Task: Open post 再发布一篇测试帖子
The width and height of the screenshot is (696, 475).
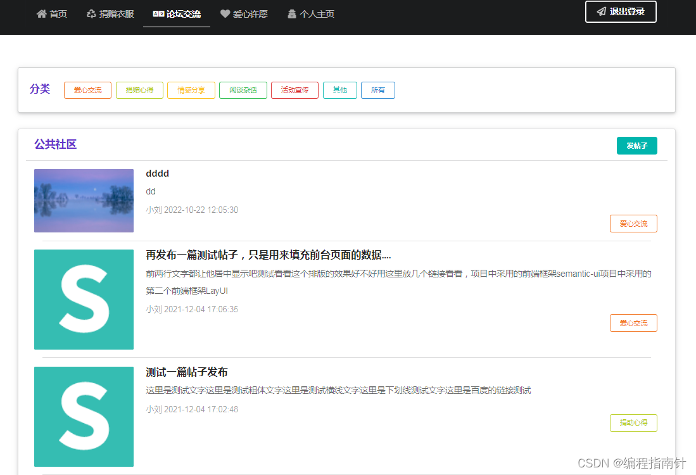Action: point(268,255)
